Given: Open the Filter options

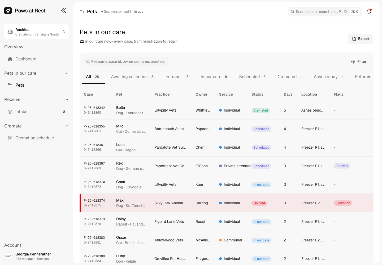Looking at the screenshot, I should (358, 61).
